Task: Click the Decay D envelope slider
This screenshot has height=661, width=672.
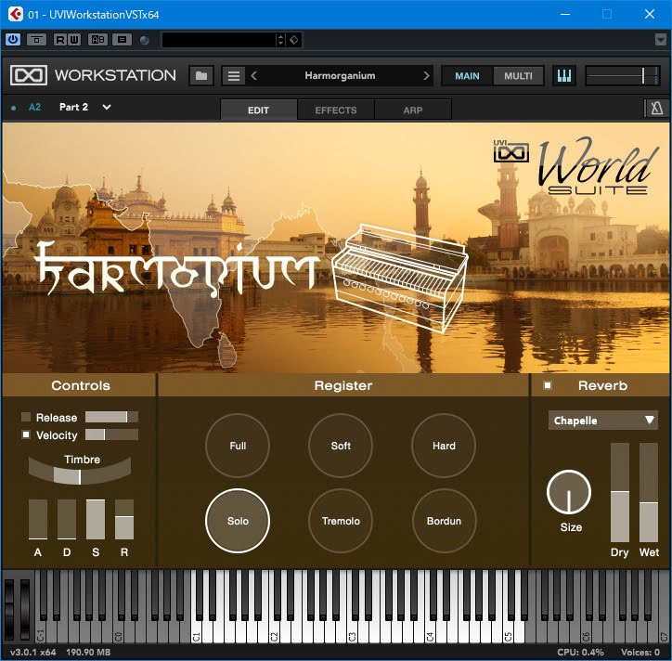Action: (x=67, y=519)
